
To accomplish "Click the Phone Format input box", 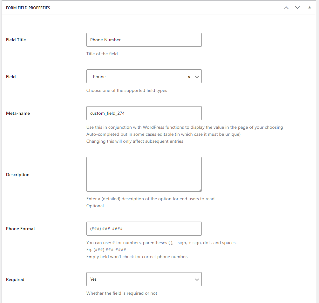I will tap(144, 229).
